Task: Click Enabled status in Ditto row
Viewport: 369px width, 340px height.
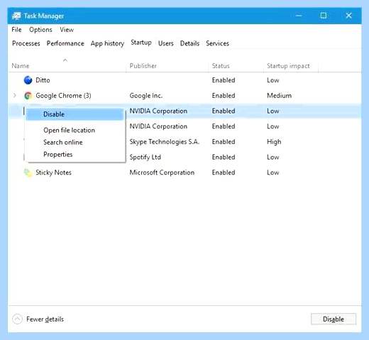Action: (224, 80)
